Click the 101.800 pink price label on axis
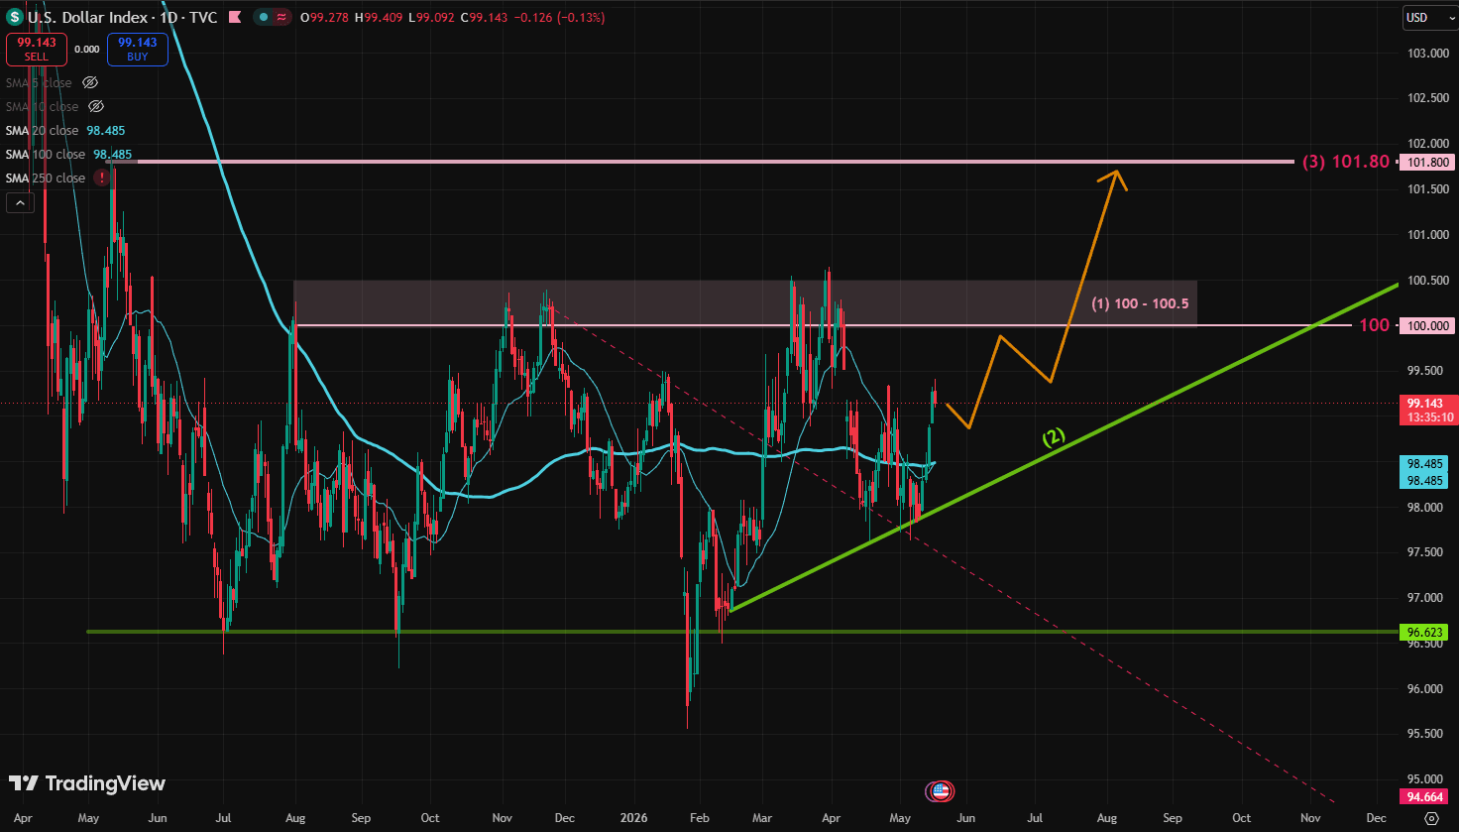 click(1426, 162)
